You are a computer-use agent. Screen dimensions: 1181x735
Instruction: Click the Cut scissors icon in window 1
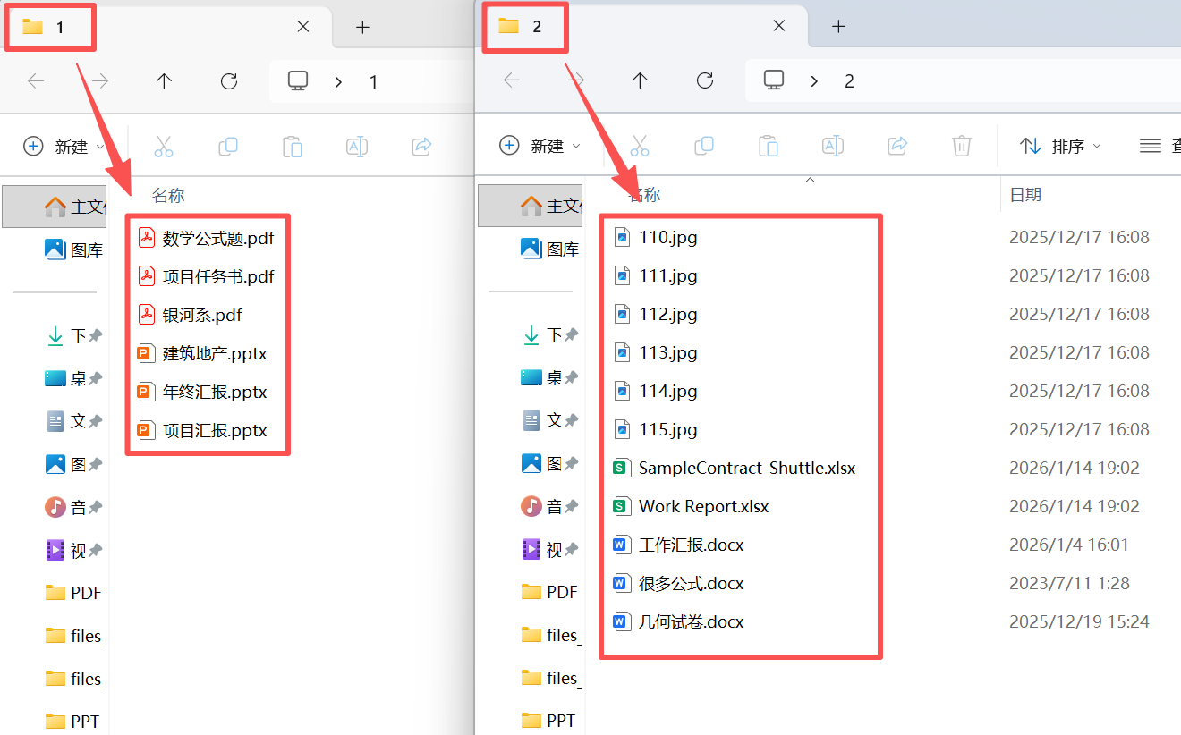point(164,147)
